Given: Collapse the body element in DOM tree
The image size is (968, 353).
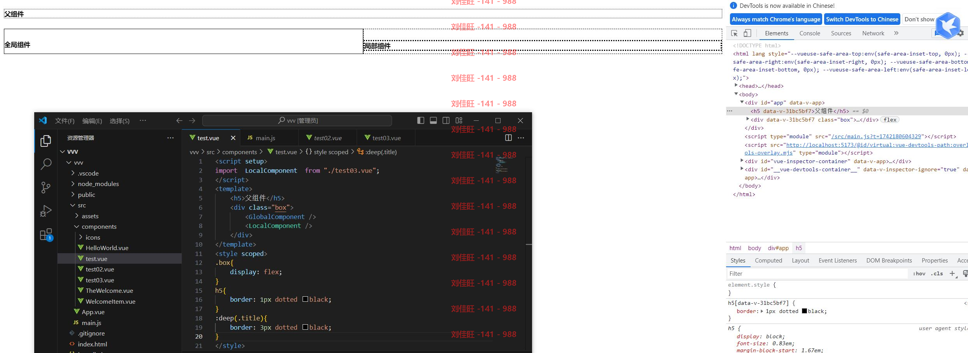Looking at the screenshot, I should pyautogui.click(x=736, y=94).
